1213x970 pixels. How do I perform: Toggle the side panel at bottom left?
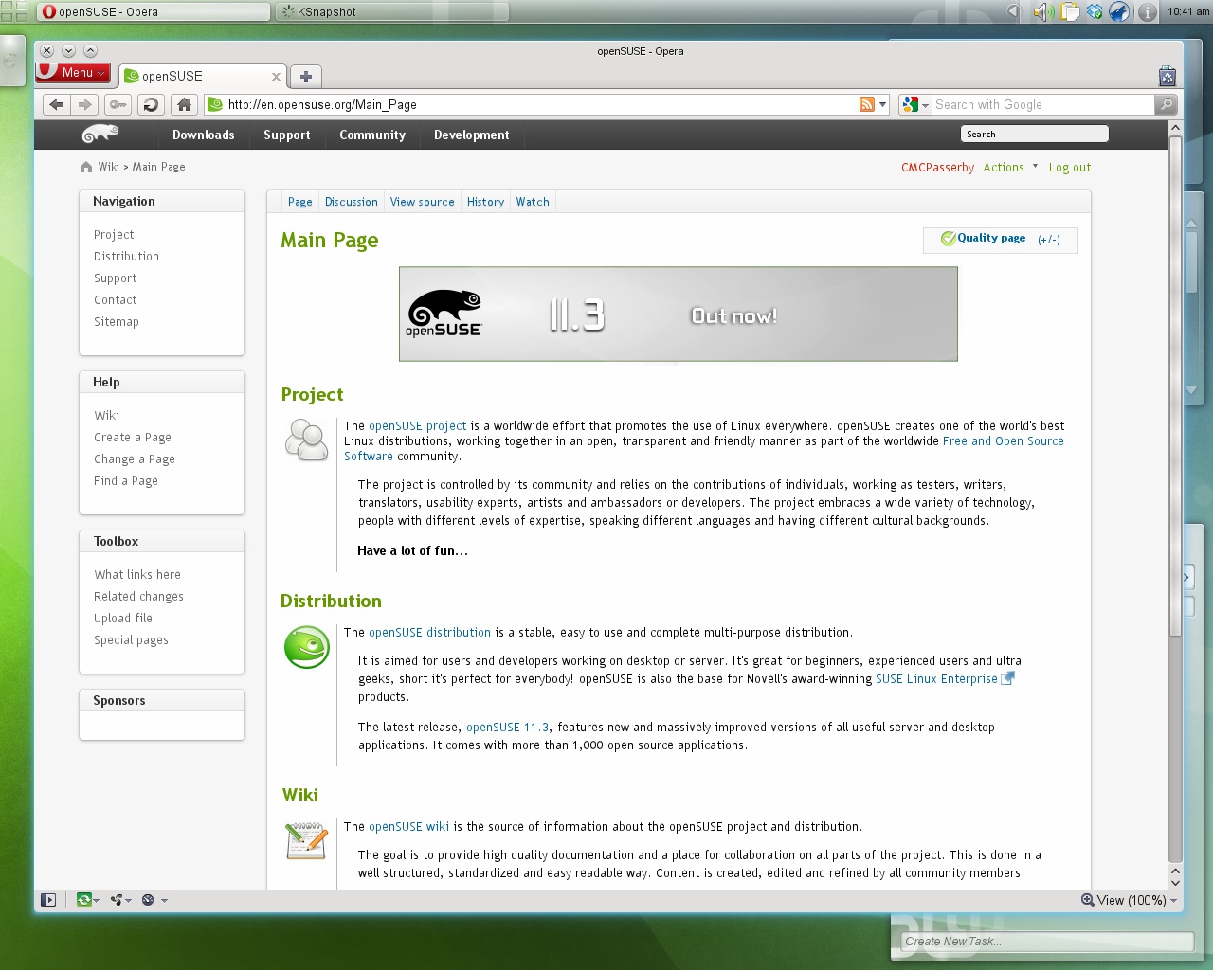(48, 900)
